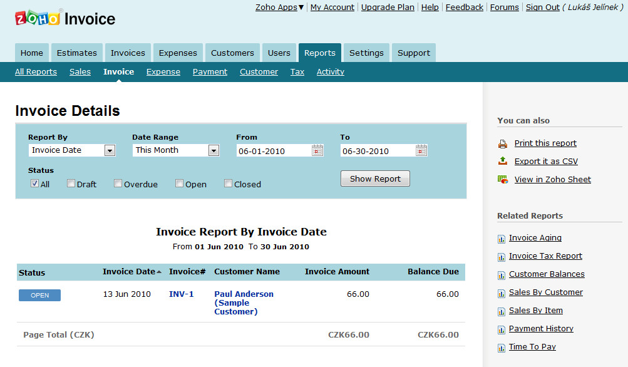Viewport: 628px width, 367px height.
Task: Go to the Home tab
Action: point(32,53)
